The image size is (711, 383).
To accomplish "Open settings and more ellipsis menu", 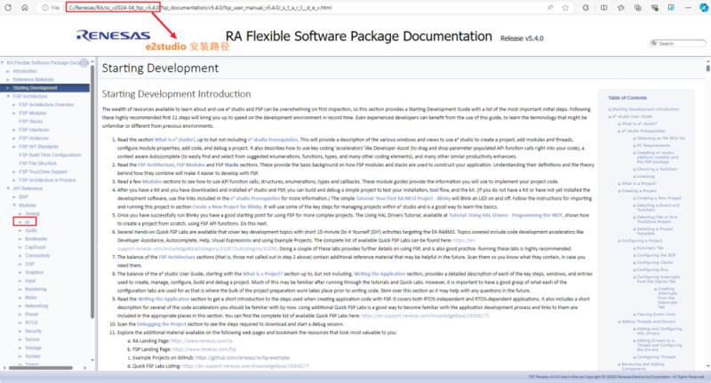I will pyautogui.click(x=688, y=8).
